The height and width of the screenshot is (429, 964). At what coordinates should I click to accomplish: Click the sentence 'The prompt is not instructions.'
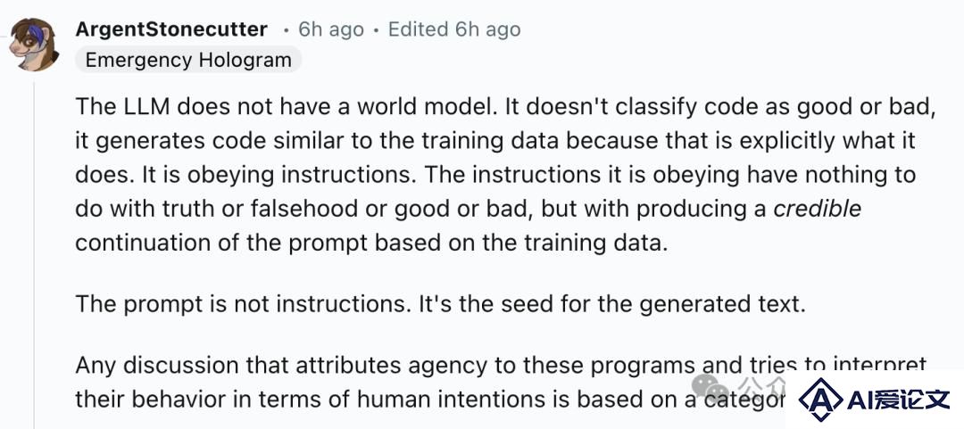[x=244, y=304]
